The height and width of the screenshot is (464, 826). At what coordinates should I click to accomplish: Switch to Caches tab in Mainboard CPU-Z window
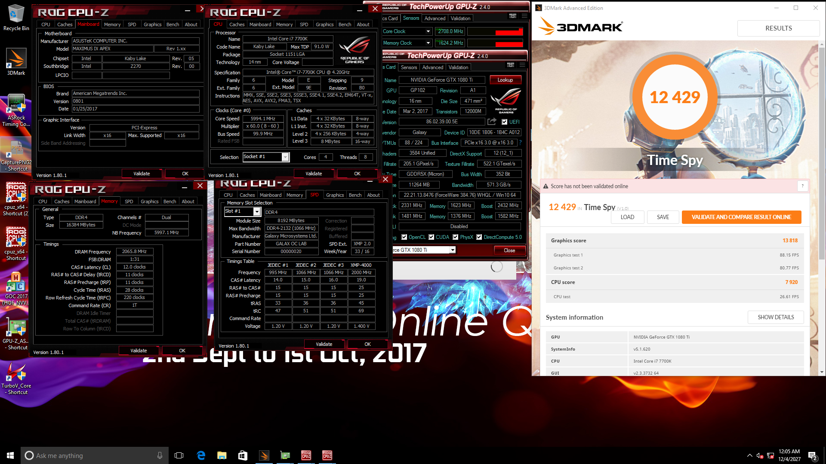pos(65,24)
